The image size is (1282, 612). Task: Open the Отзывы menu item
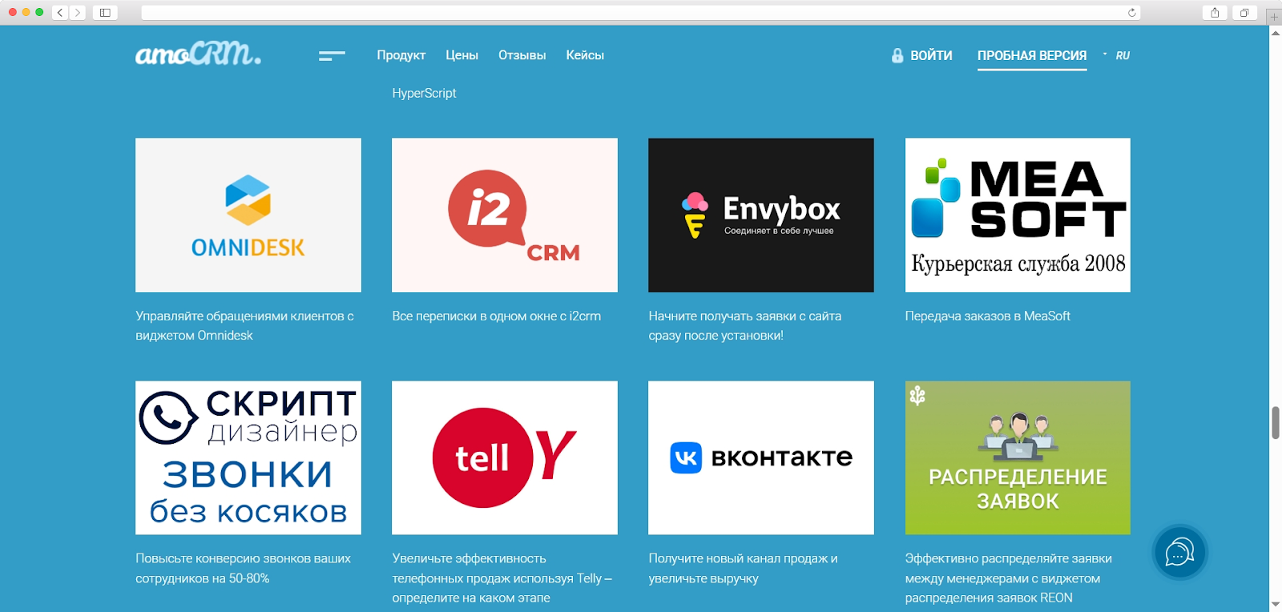pyautogui.click(x=522, y=55)
